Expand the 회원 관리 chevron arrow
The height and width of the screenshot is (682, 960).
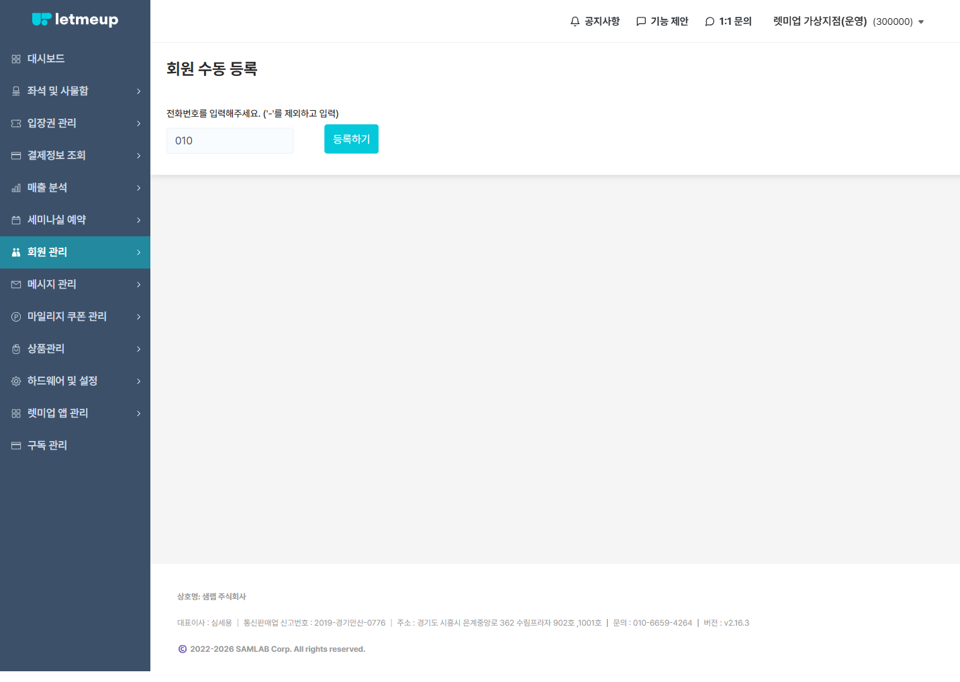pos(139,252)
